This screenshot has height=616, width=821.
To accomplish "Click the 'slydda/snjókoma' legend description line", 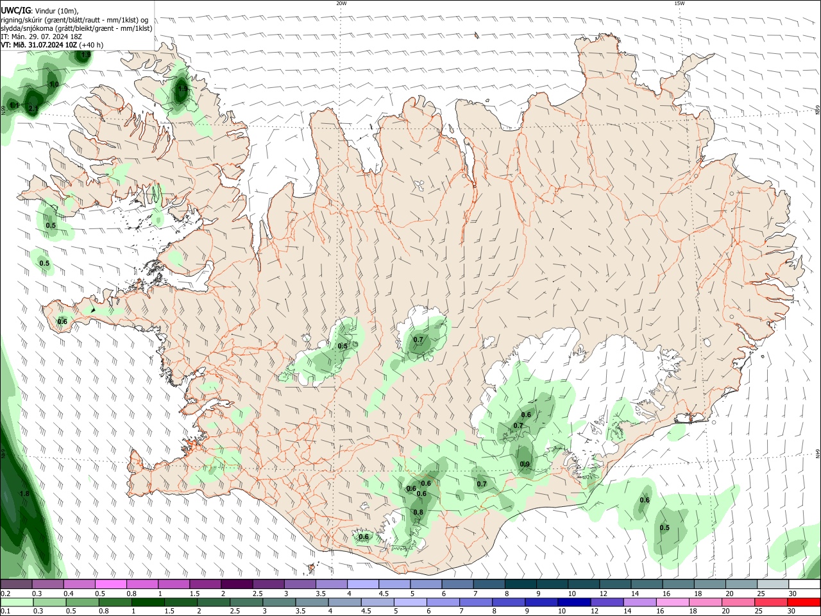I will click(x=76, y=28).
